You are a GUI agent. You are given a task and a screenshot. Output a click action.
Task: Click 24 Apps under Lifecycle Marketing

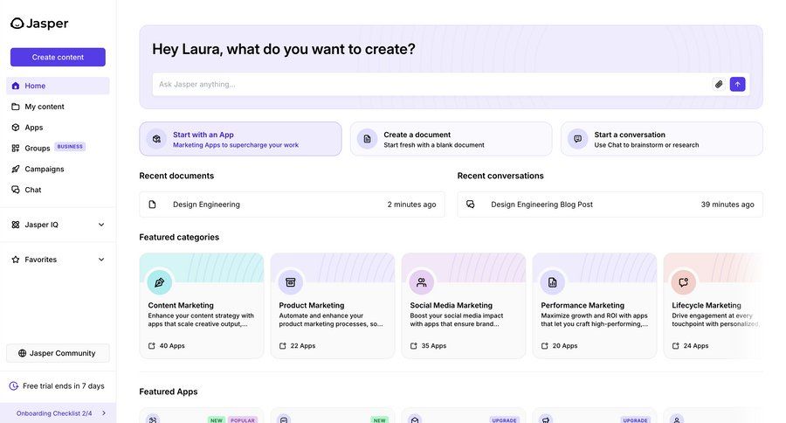(x=690, y=346)
